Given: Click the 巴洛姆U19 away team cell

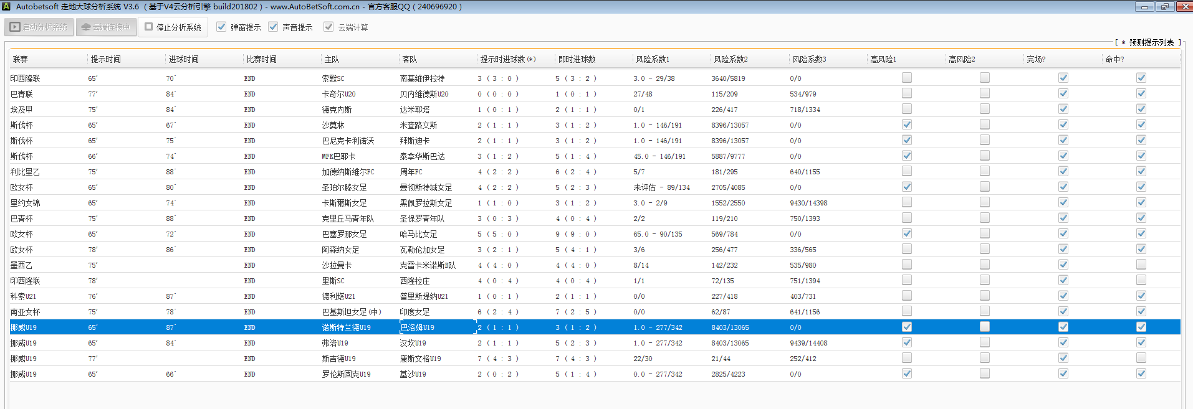Looking at the screenshot, I should [417, 327].
